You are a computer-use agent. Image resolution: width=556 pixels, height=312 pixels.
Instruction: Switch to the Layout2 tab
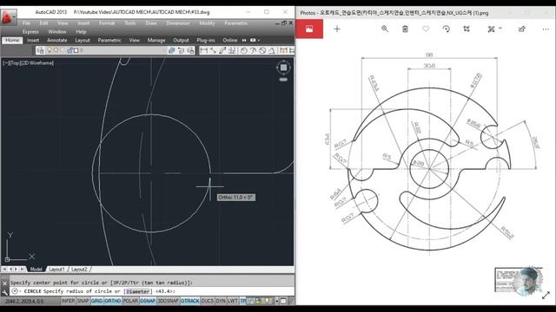tap(79, 270)
